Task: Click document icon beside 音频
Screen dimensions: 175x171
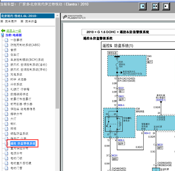Action: click(7, 50)
